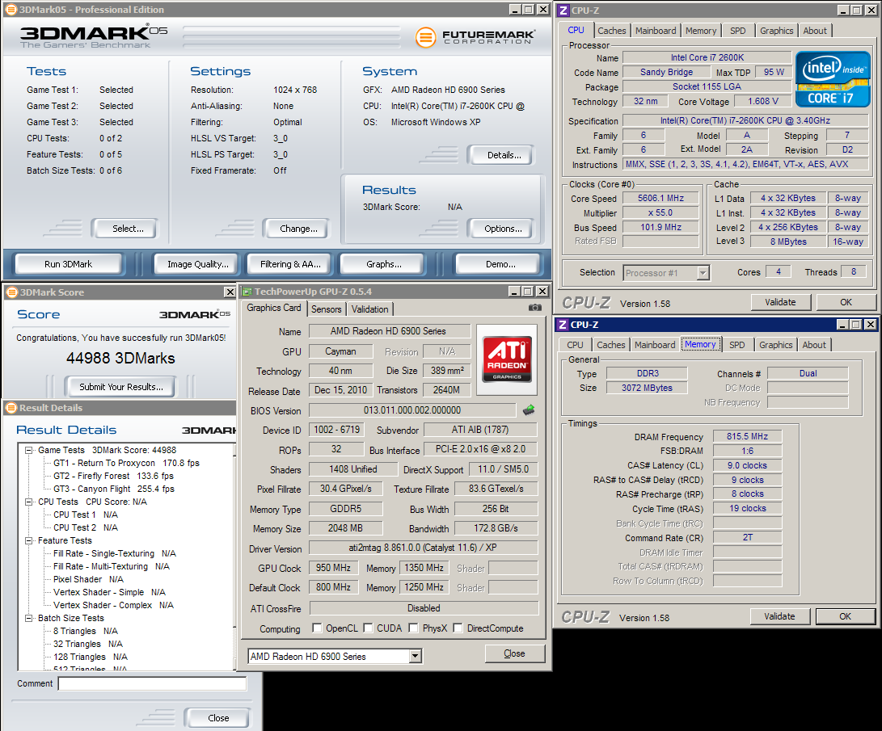882x731 pixels.
Task: Open Caches tab in top CPU-Z window
Action: tap(611, 31)
